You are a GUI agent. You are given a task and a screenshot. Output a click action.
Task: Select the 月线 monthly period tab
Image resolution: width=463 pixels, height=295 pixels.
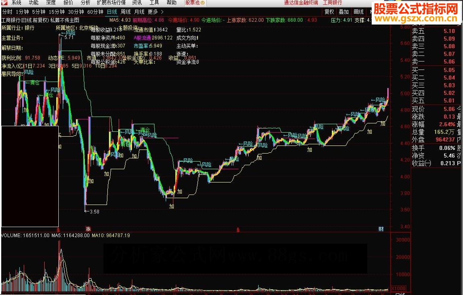(x=139, y=12)
